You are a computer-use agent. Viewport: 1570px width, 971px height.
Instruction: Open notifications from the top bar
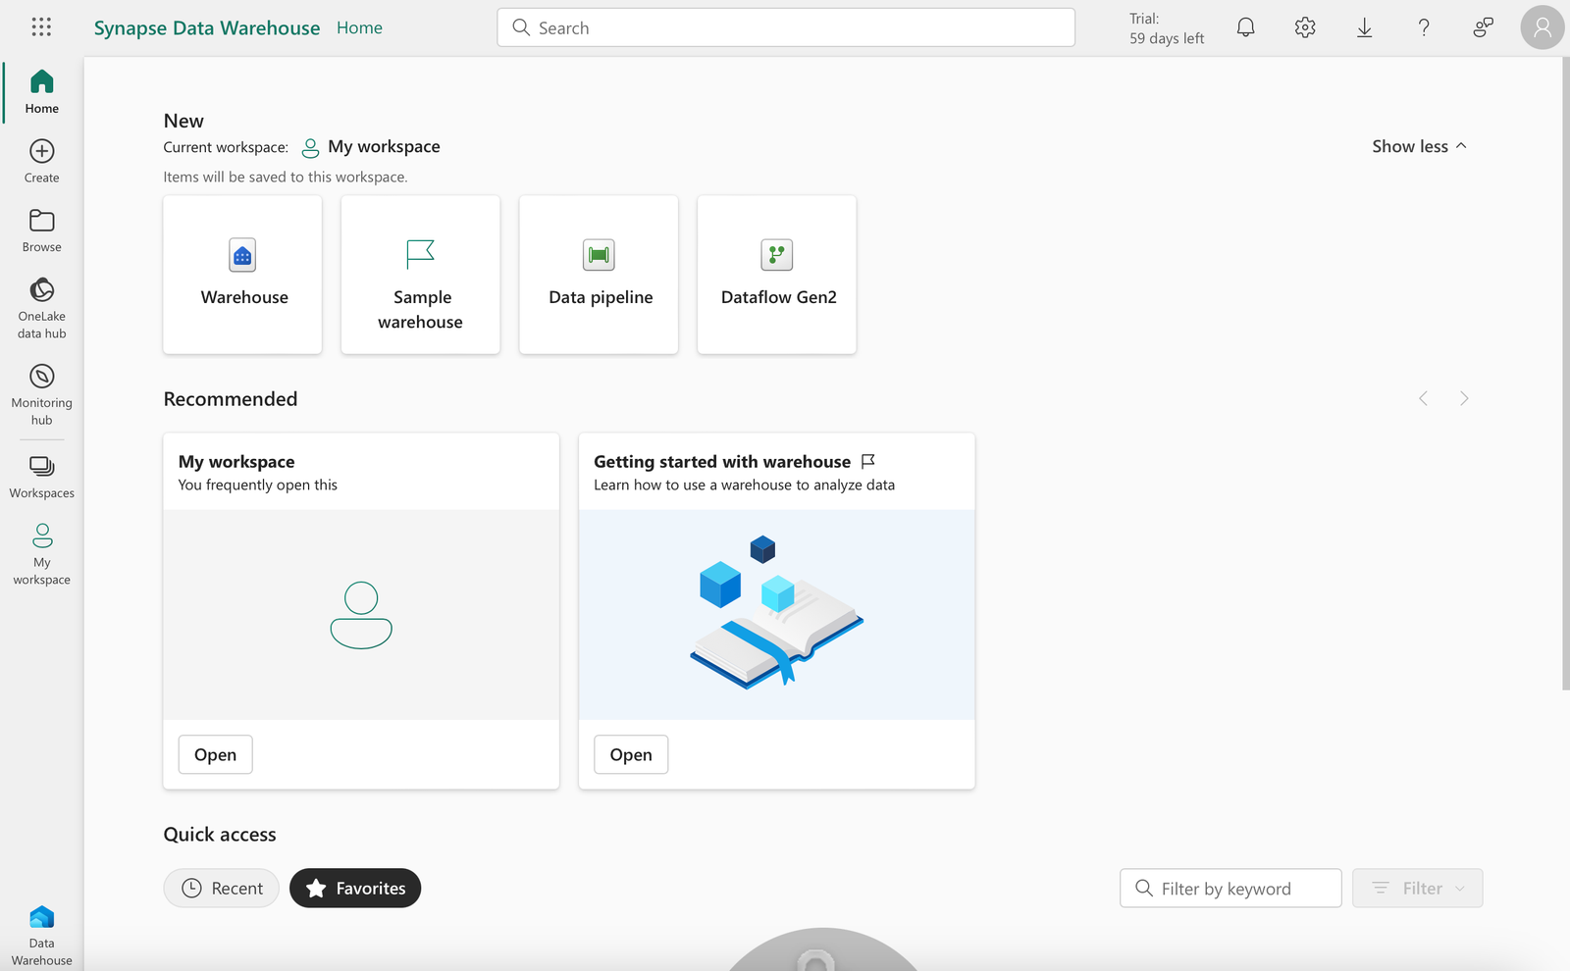point(1245,27)
